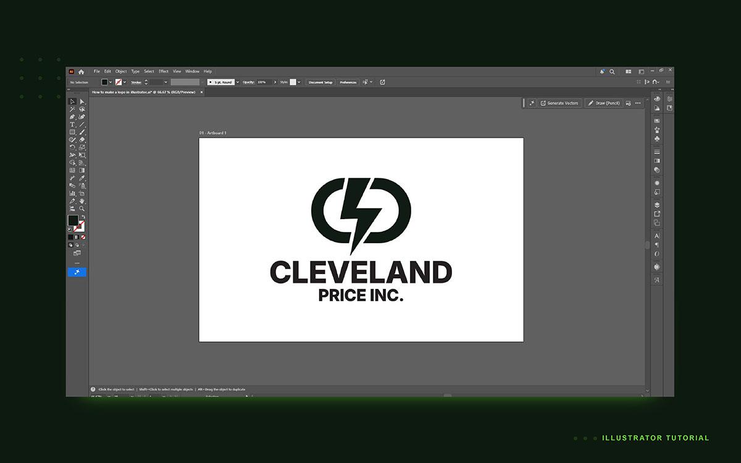Select the Selection (arrow) tool
The width and height of the screenshot is (741, 463).
click(x=72, y=101)
